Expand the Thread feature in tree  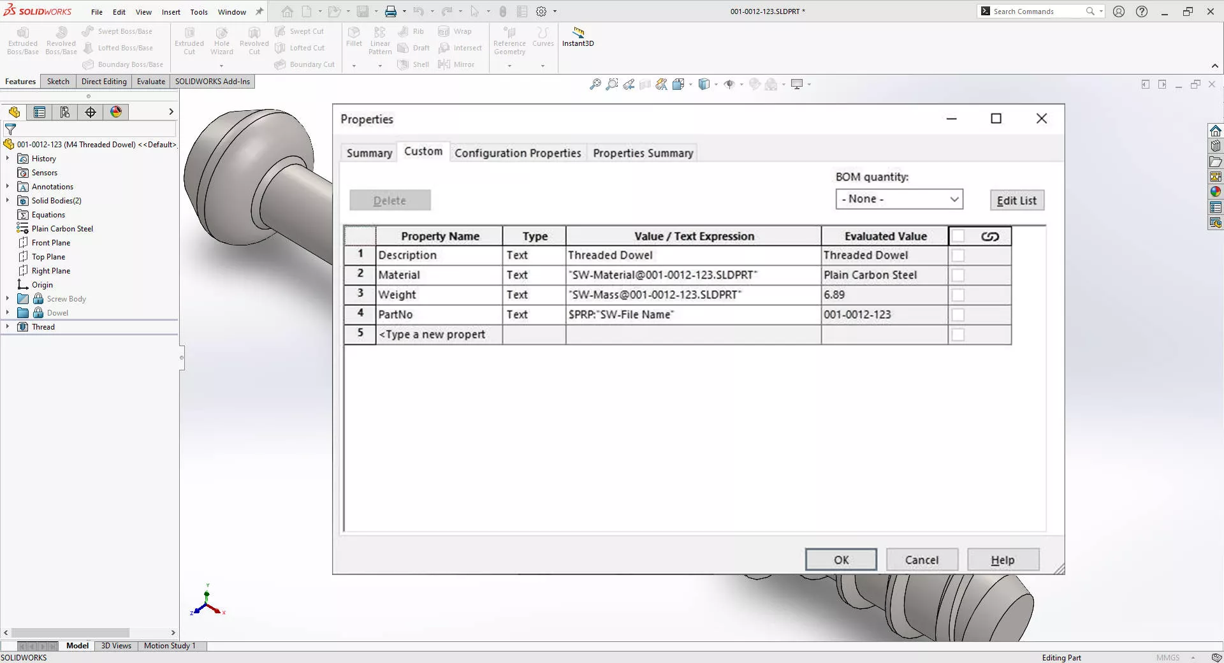(8, 327)
